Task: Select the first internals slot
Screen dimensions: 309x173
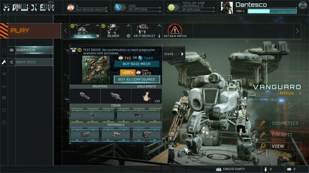Action: point(85,134)
